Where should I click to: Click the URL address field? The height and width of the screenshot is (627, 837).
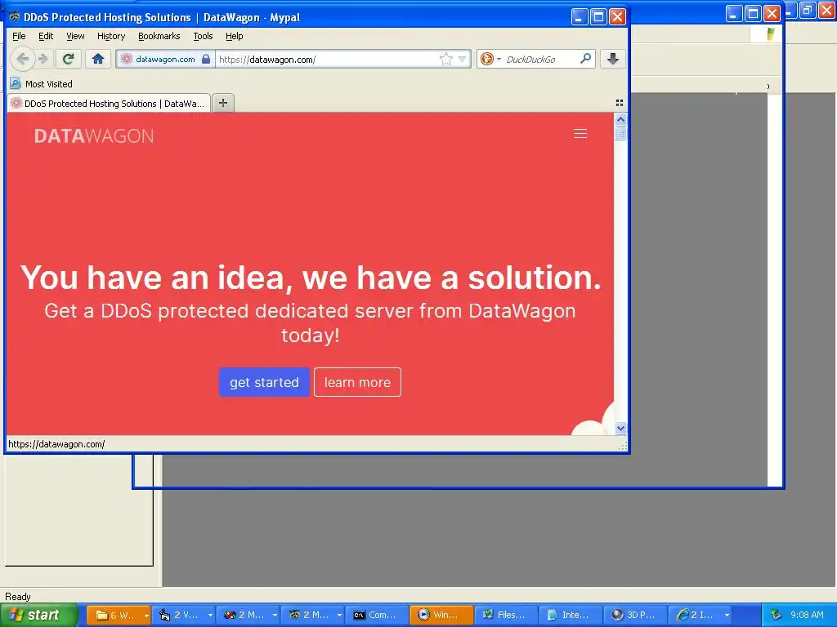click(x=327, y=59)
